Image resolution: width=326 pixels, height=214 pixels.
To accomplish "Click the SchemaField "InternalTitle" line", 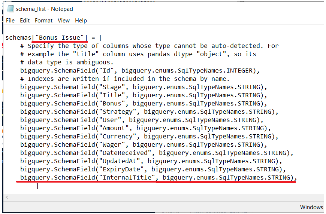I will tap(159, 178).
